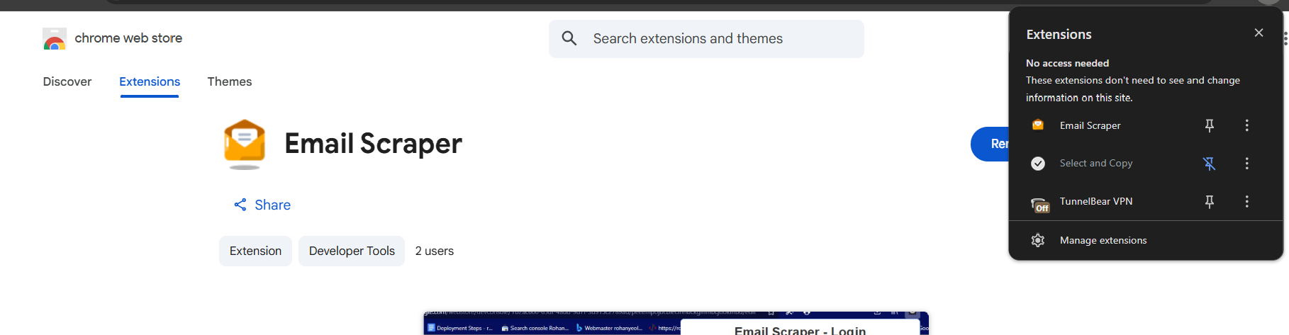Select the Extensions tab
Viewport: 1289px width, 335px height.
click(150, 81)
